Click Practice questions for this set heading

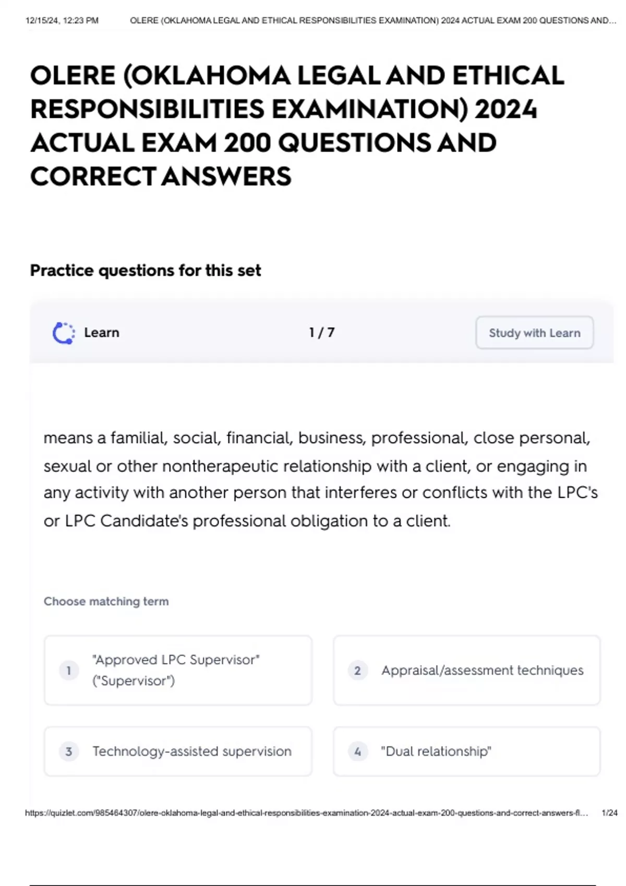coord(146,270)
